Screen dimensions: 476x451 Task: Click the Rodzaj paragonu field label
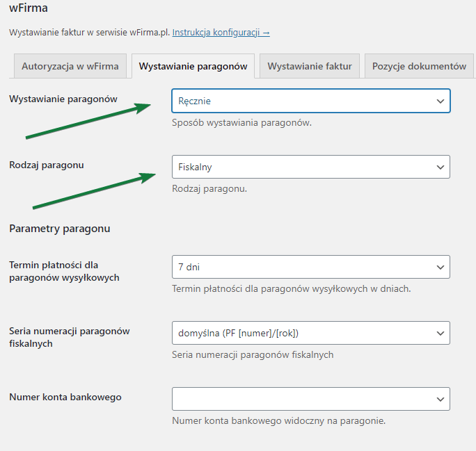pyautogui.click(x=47, y=165)
